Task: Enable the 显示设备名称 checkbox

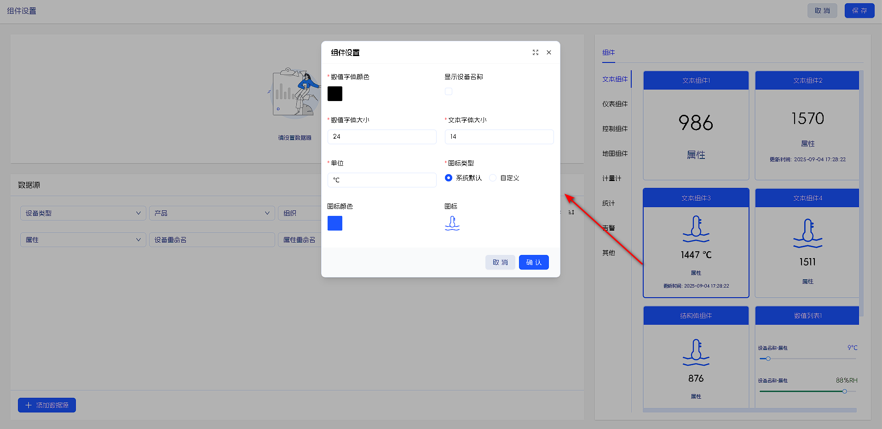Action: [x=449, y=91]
